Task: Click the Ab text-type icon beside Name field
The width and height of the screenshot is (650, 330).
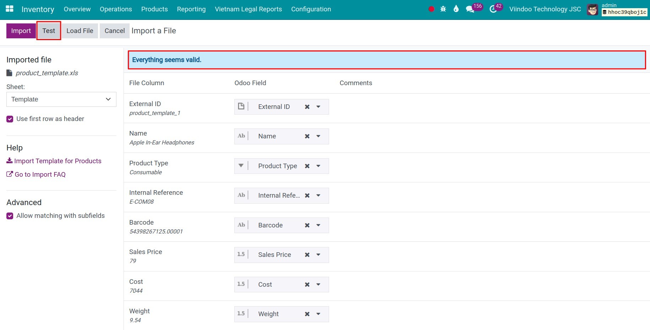Action: [x=241, y=136]
